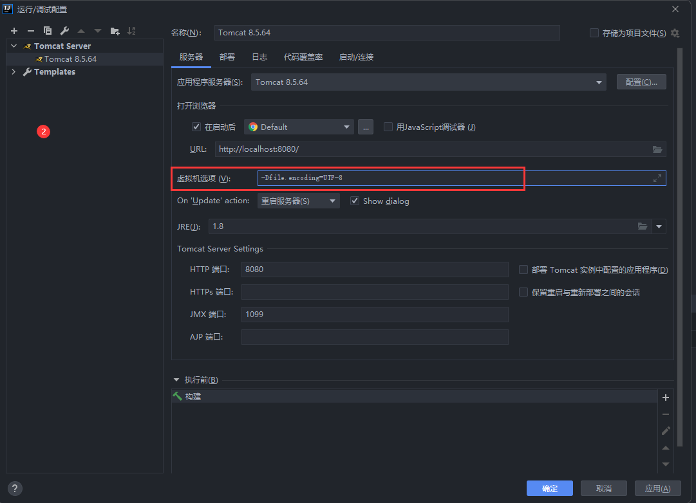
Task: Move the before-launch task down
Action: click(x=666, y=464)
